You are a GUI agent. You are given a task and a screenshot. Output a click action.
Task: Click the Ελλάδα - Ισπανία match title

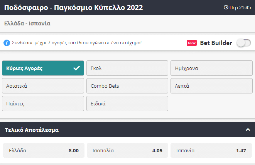coord(27,23)
